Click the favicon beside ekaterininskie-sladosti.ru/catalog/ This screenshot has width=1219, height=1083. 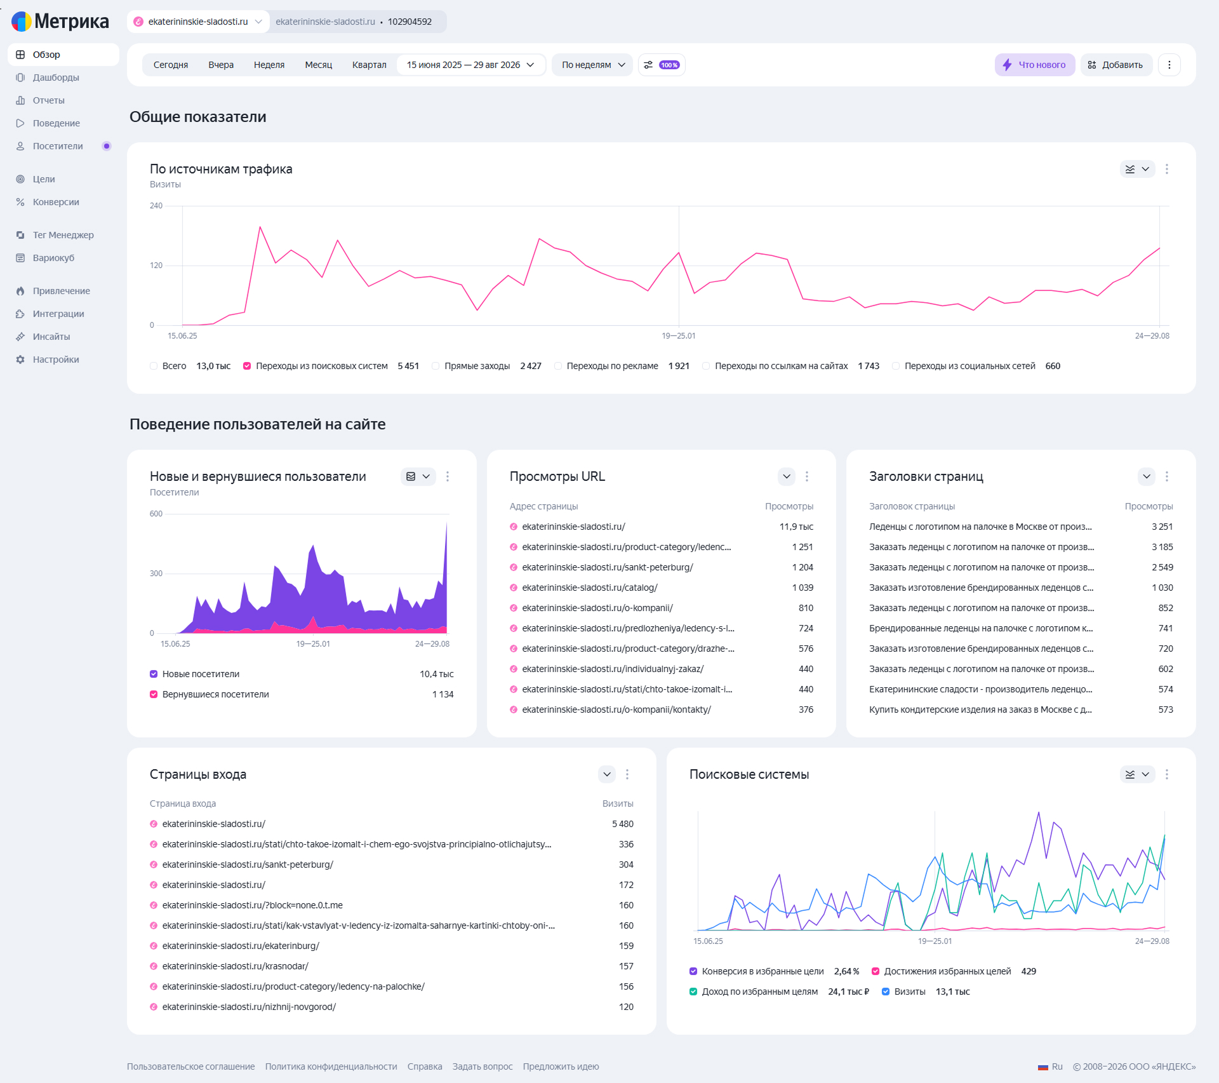tap(514, 588)
